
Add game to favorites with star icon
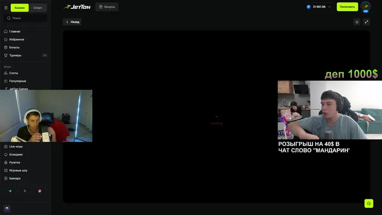point(356,21)
